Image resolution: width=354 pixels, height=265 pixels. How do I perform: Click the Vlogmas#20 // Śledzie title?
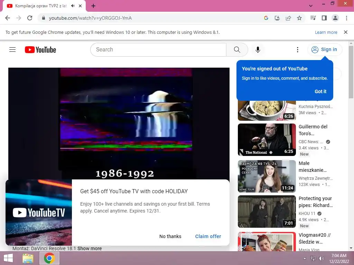(x=315, y=238)
